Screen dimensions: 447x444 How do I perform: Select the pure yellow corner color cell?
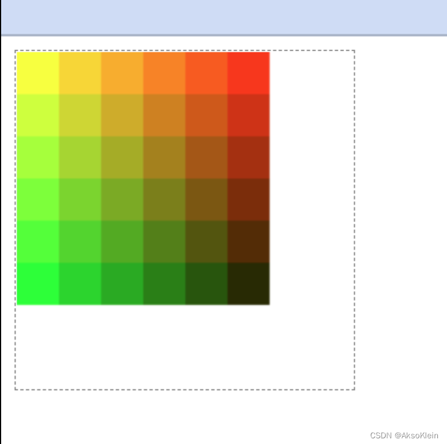[38, 73]
